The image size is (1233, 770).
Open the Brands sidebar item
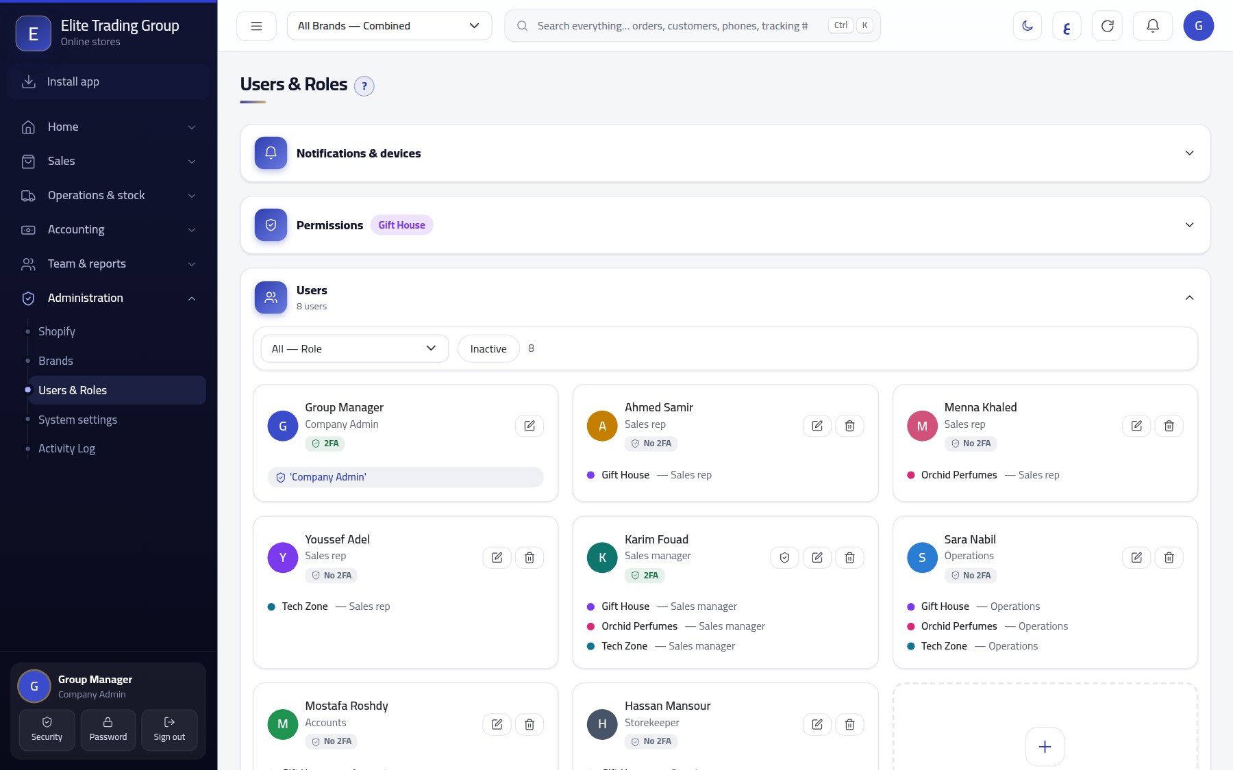[116, 361]
